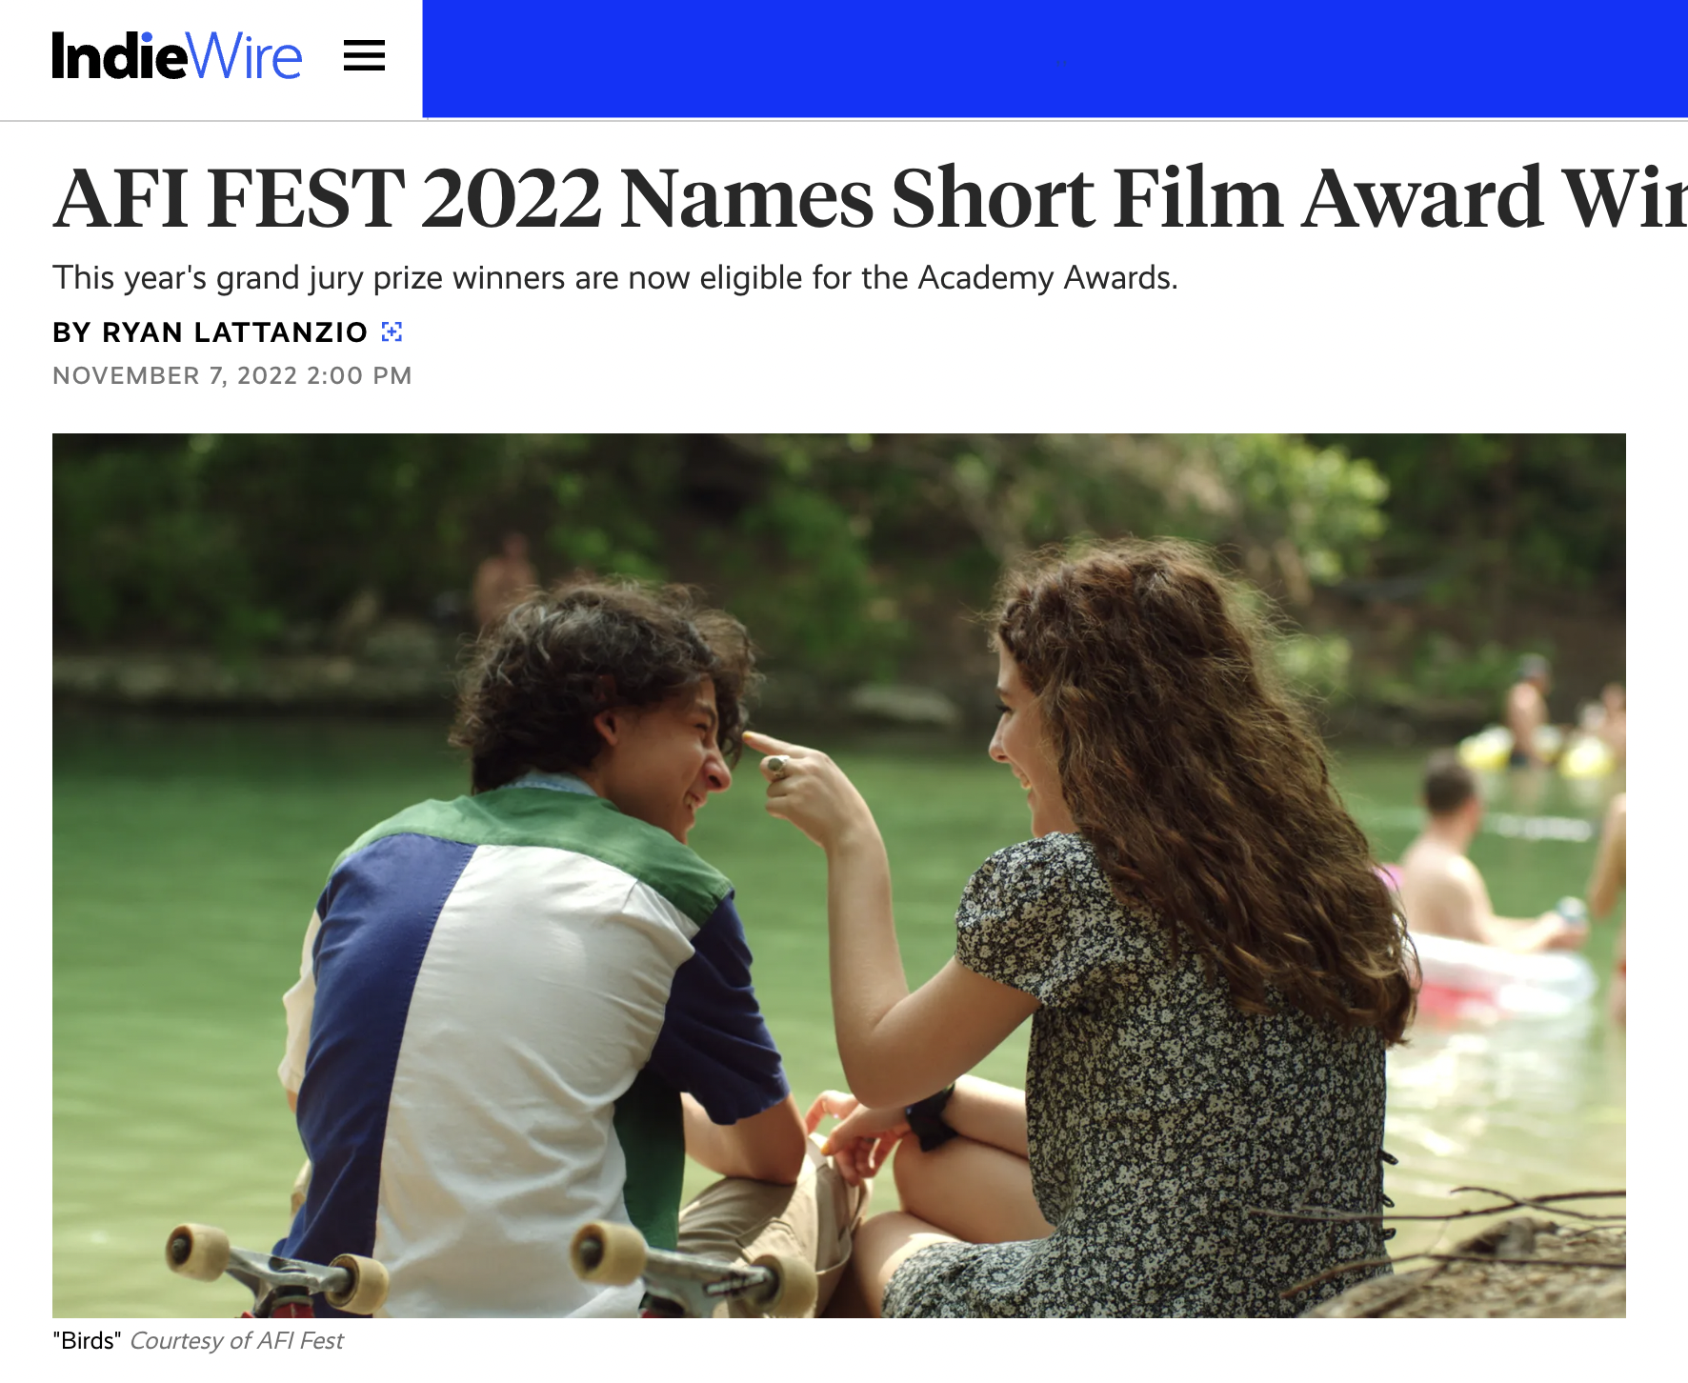This screenshot has height=1383, width=1688.
Task: Select the AFI FEST 2022 headline
Action: point(870,198)
